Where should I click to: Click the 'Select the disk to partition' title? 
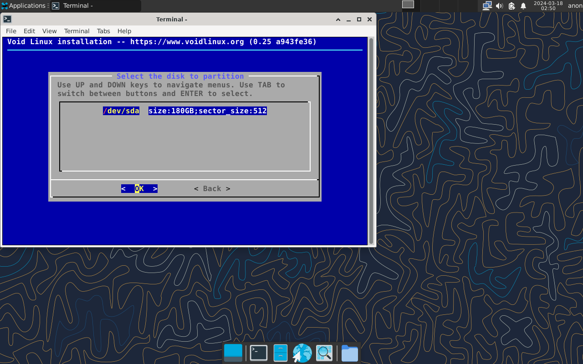coord(180,76)
